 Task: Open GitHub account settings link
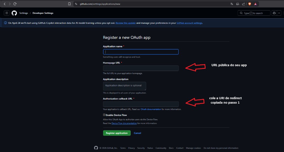click(189, 23)
